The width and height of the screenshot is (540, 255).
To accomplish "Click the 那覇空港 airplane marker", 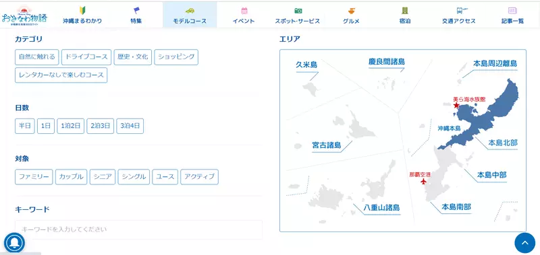I will (424, 181).
